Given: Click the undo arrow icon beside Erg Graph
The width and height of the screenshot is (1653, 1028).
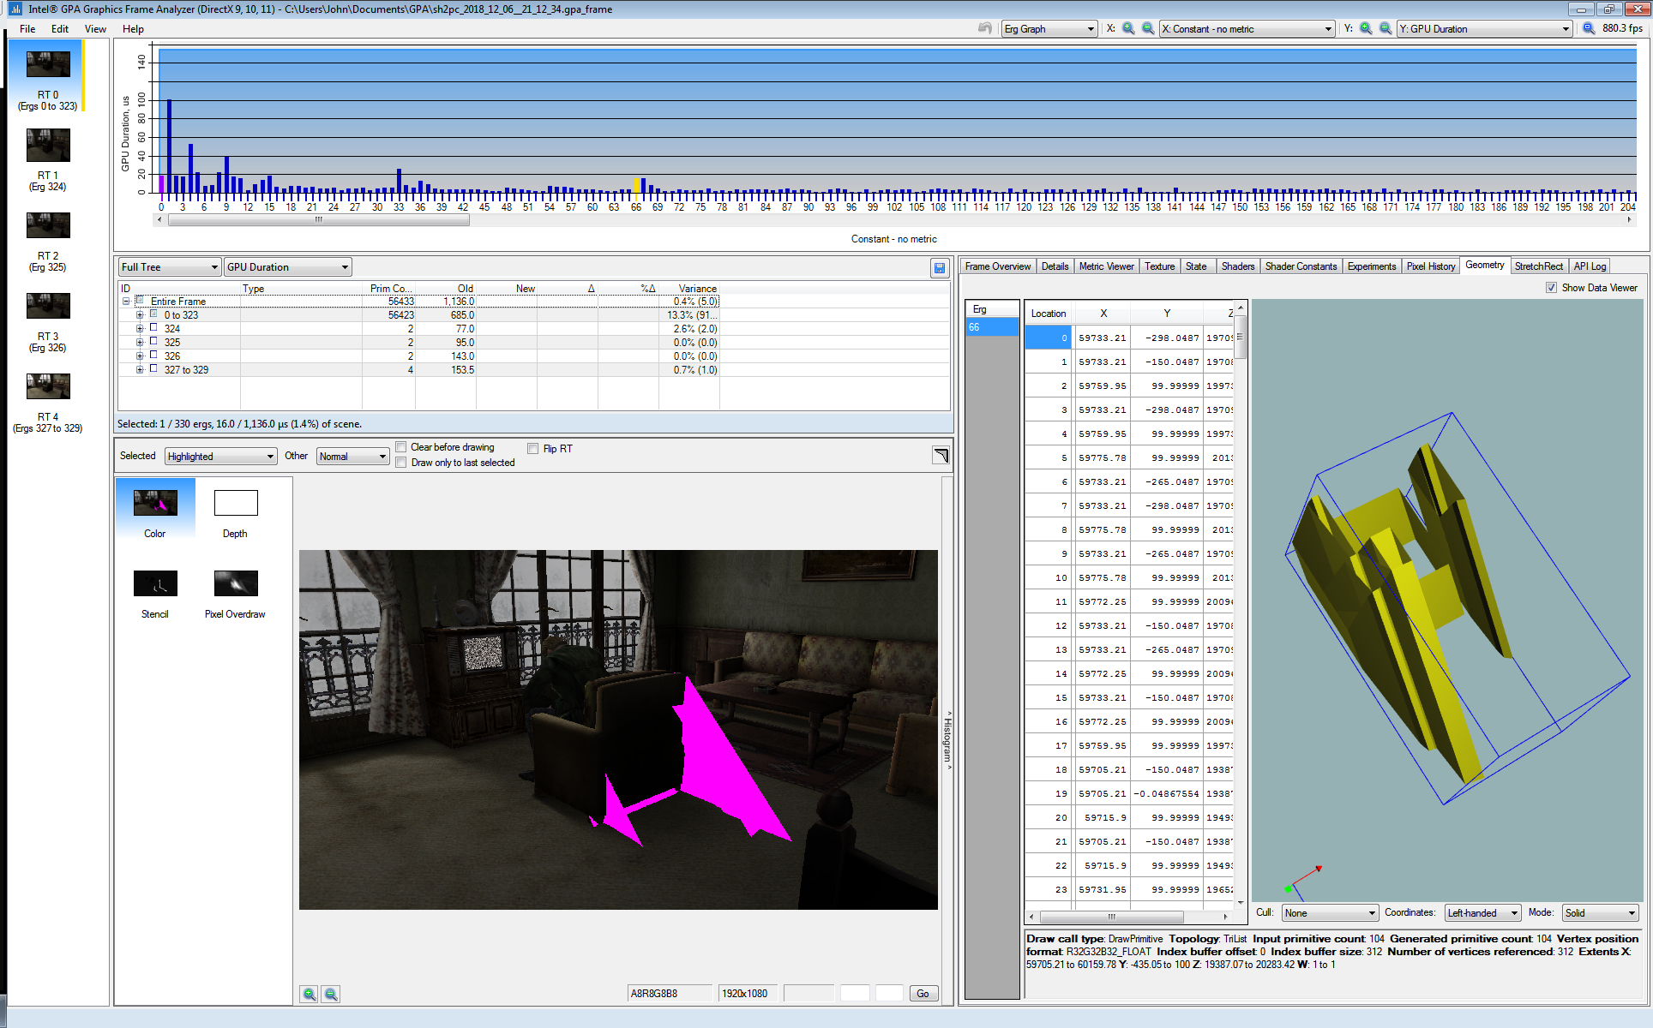Looking at the screenshot, I should point(985,28).
